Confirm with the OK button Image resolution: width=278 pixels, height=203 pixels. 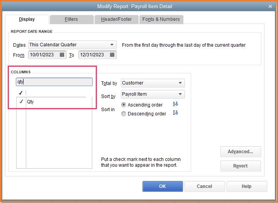tap(163, 186)
